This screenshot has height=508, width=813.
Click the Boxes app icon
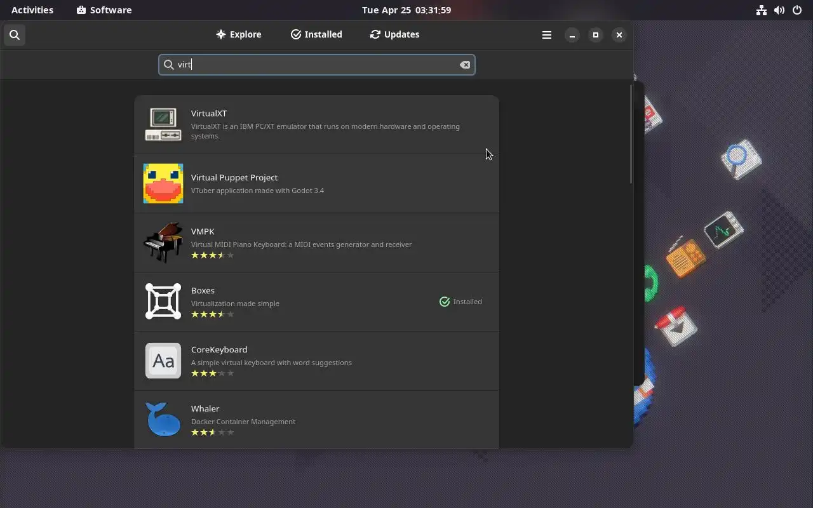[x=163, y=301]
